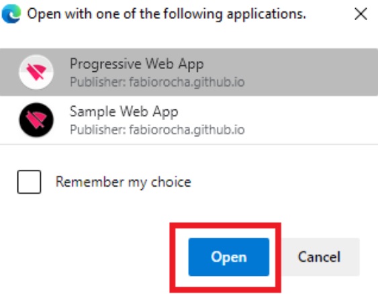Click the "Cancel" label on gray button
The height and width of the screenshot is (294, 378).
point(319,257)
